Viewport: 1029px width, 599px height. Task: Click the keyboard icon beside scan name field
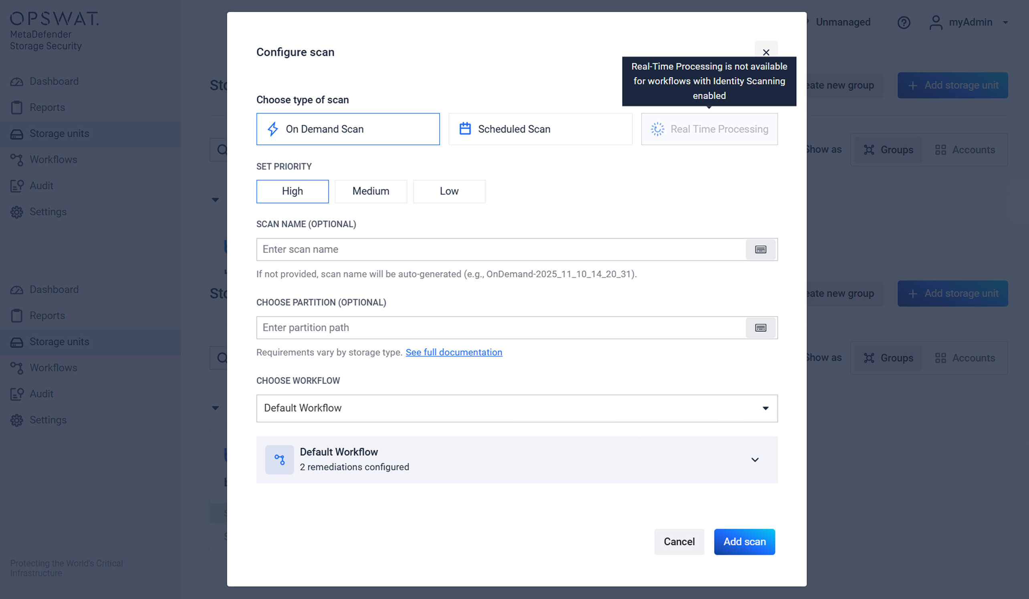click(x=760, y=250)
